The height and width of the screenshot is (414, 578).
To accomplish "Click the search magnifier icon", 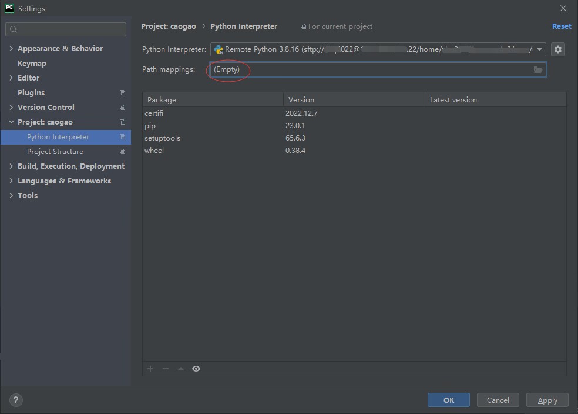I will point(14,29).
